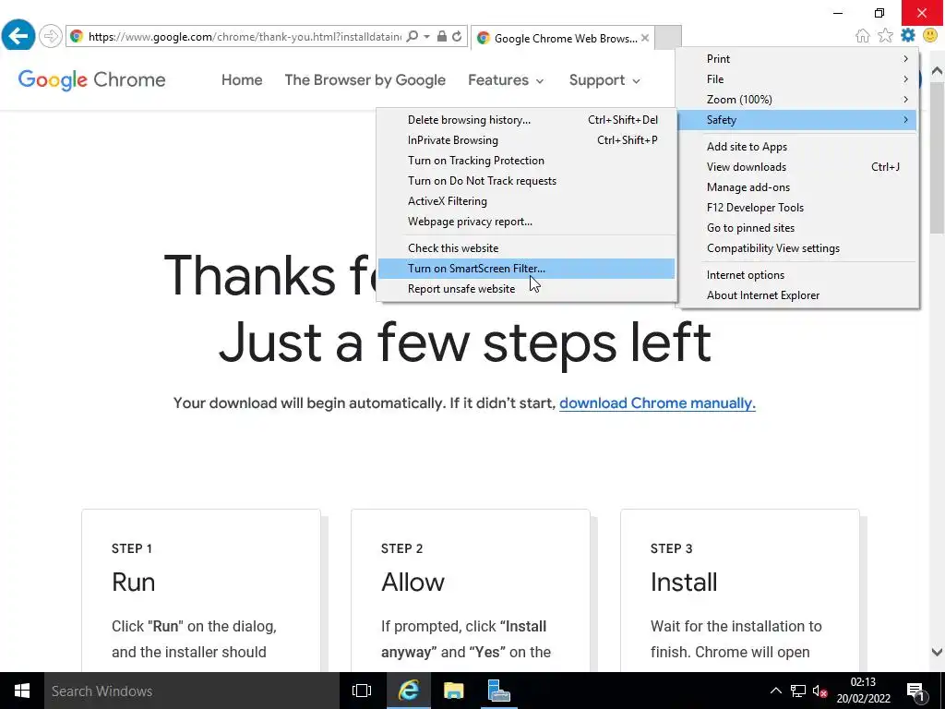Screen dimensions: 945x709
Task: Choose Go to pinned sites
Action: tap(796, 228)
